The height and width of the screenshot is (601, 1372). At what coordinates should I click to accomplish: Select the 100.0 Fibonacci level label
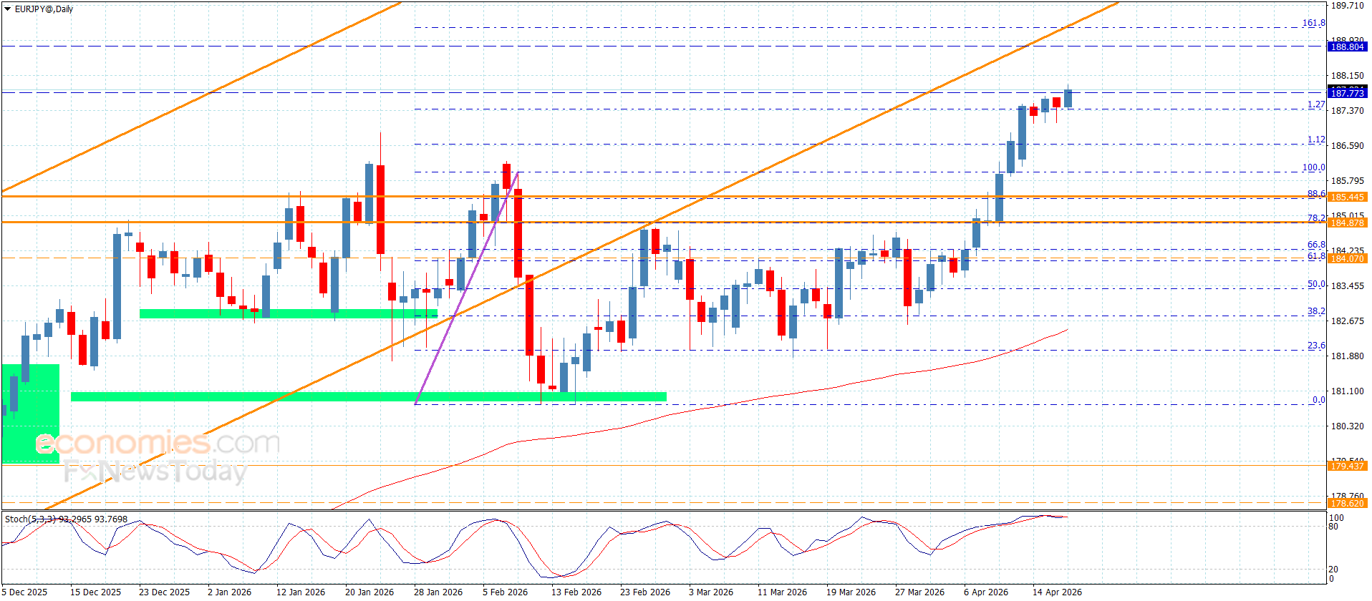(x=1313, y=167)
